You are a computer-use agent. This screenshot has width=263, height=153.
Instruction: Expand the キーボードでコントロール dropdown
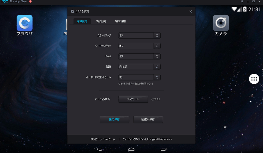click(139, 77)
